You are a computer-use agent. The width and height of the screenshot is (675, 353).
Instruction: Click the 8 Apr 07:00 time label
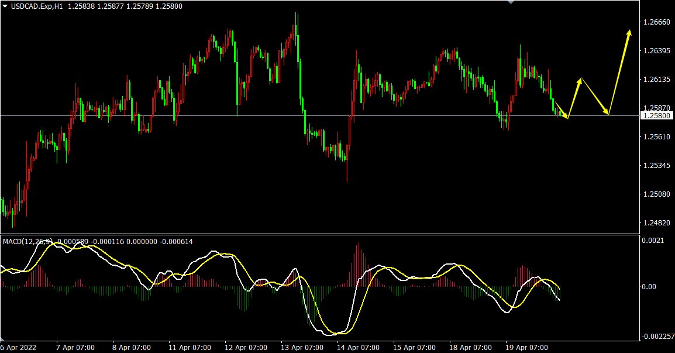click(132, 347)
